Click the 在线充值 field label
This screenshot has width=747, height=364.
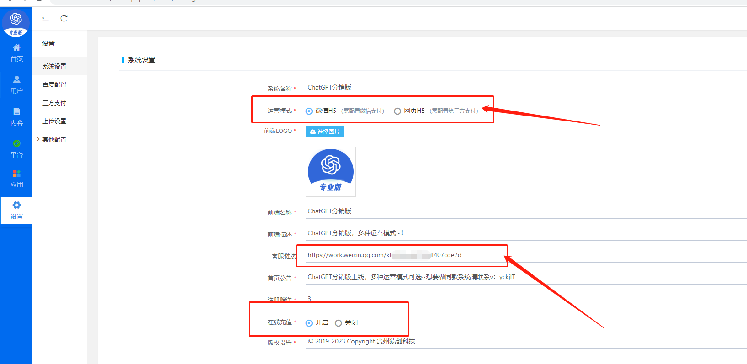280,322
